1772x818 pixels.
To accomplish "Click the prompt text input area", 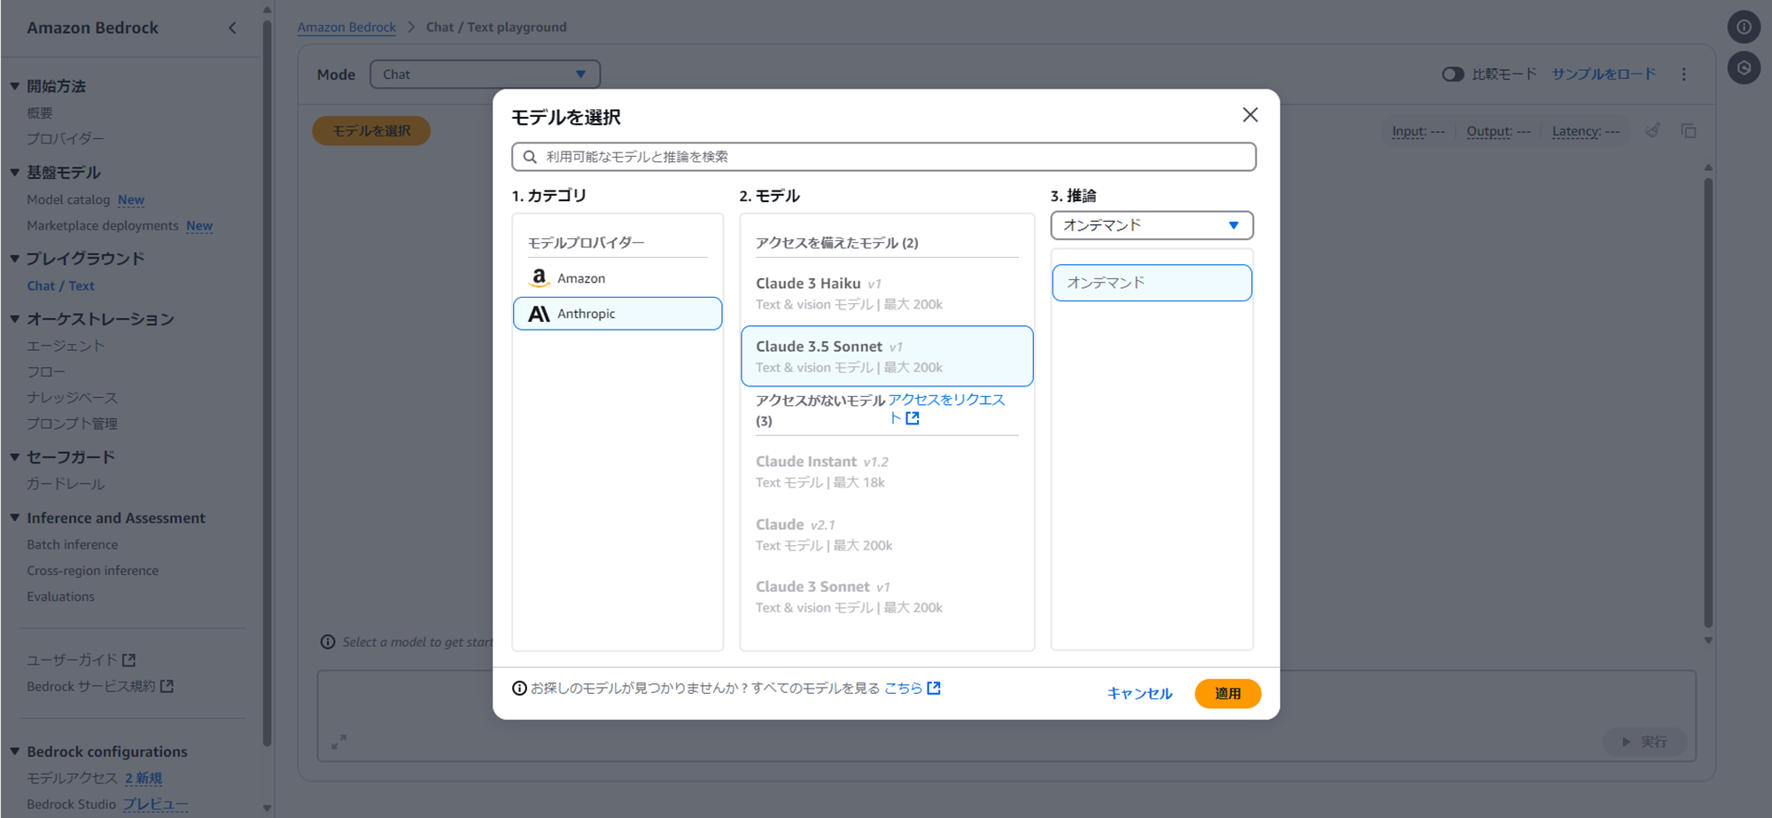I will pos(1006,715).
